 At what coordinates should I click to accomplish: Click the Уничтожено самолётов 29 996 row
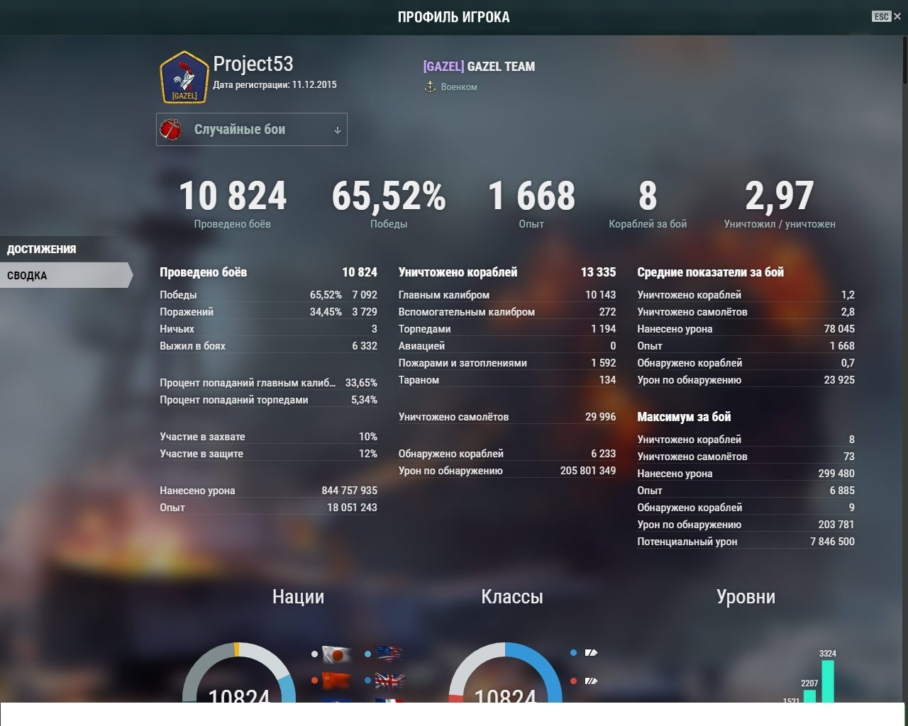point(507,417)
